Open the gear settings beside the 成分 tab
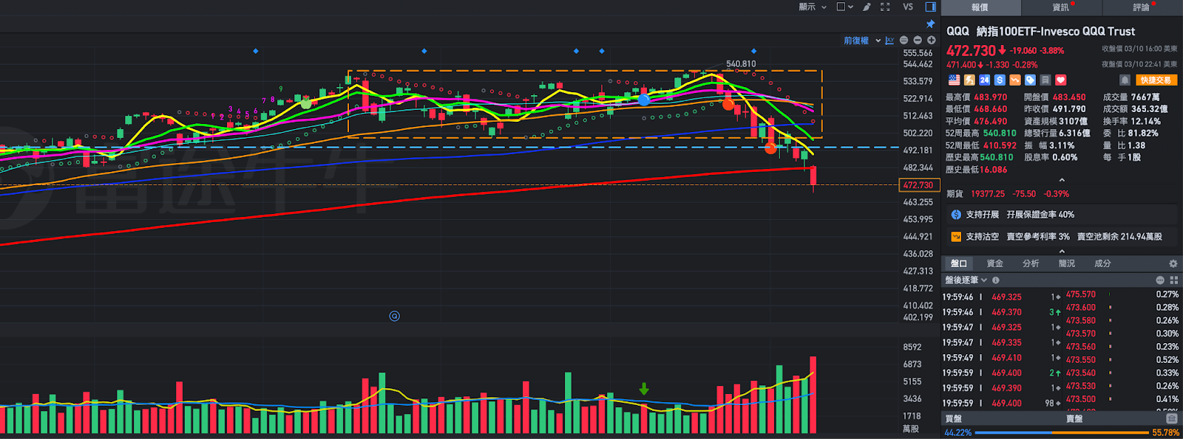The width and height of the screenshot is (1183, 439). pos(1173,263)
